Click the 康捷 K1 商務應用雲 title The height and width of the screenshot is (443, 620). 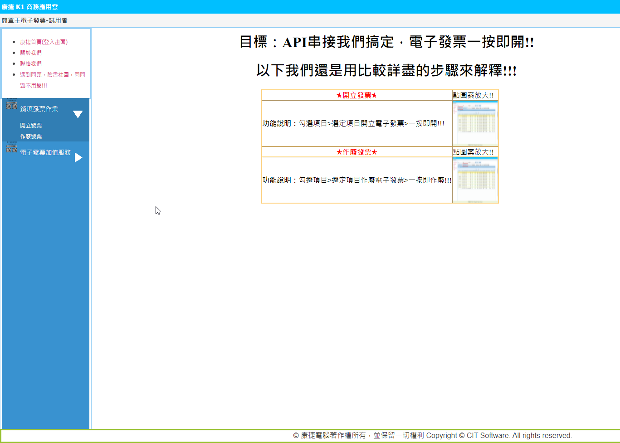pos(30,7)
